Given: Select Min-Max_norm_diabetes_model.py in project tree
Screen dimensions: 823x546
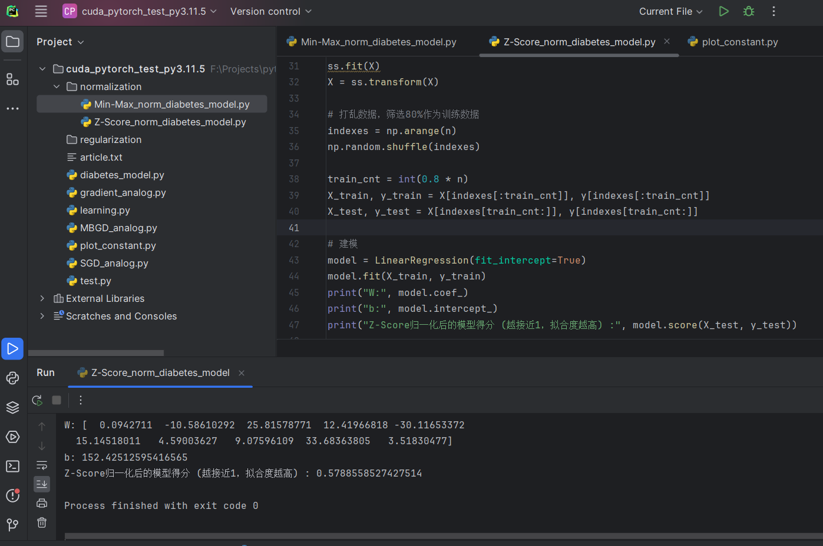Looking at the screenshot, I should 152,104.
